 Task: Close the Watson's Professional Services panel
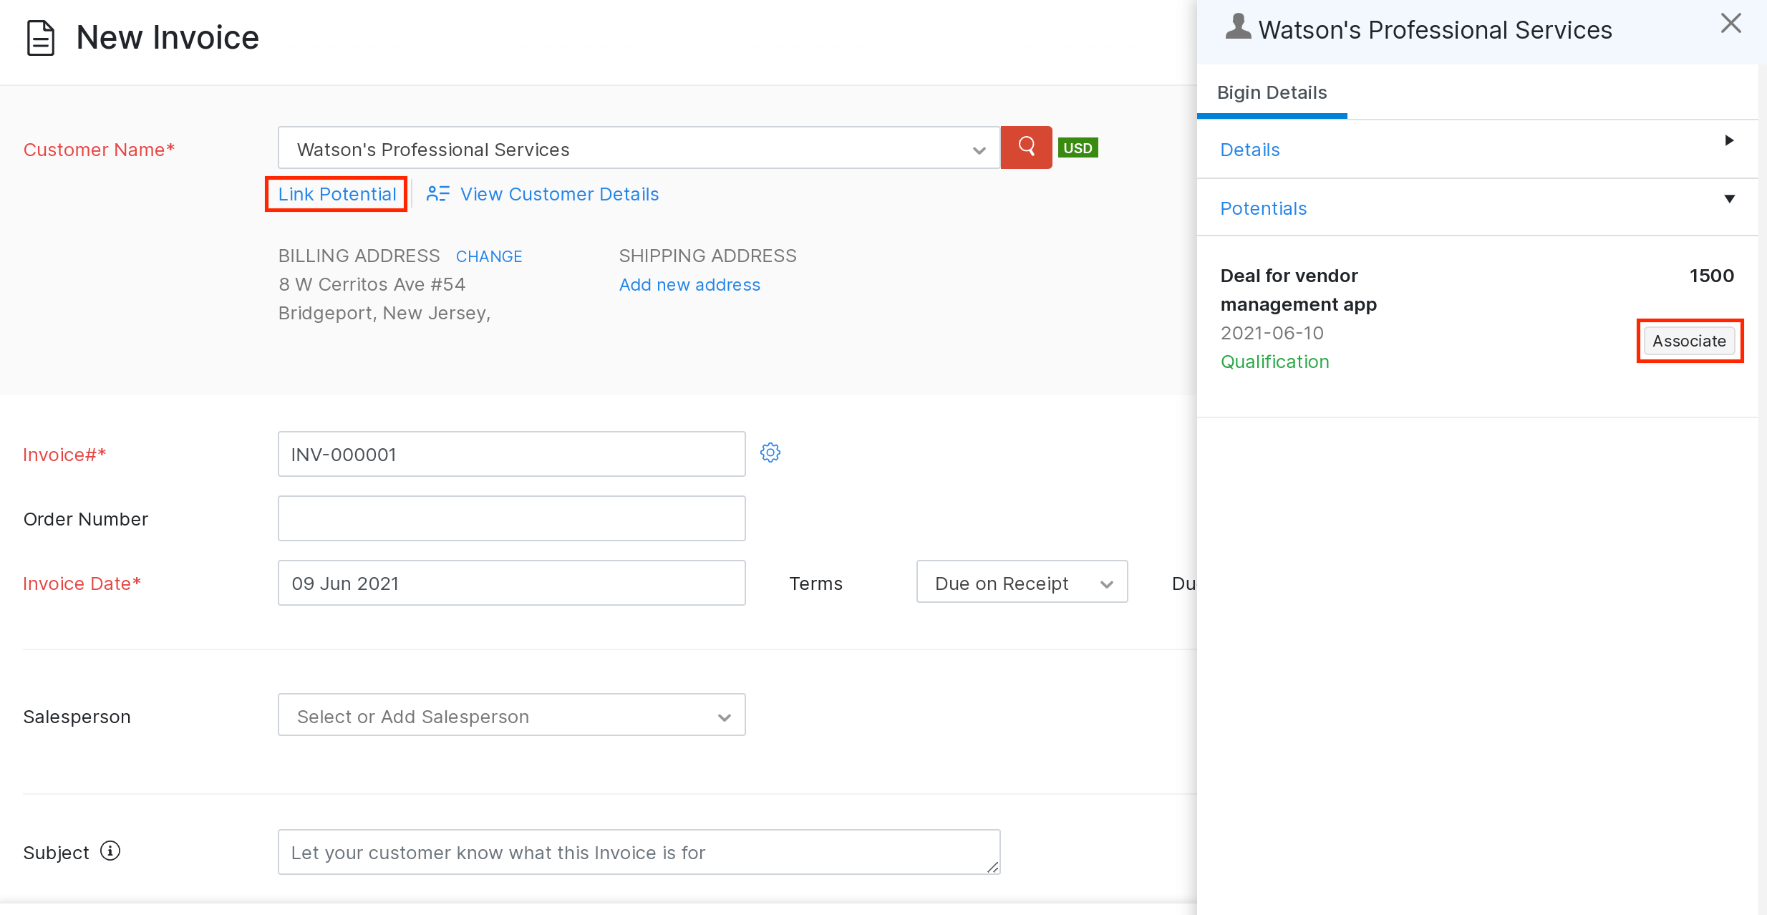[x=1730, y=24]
